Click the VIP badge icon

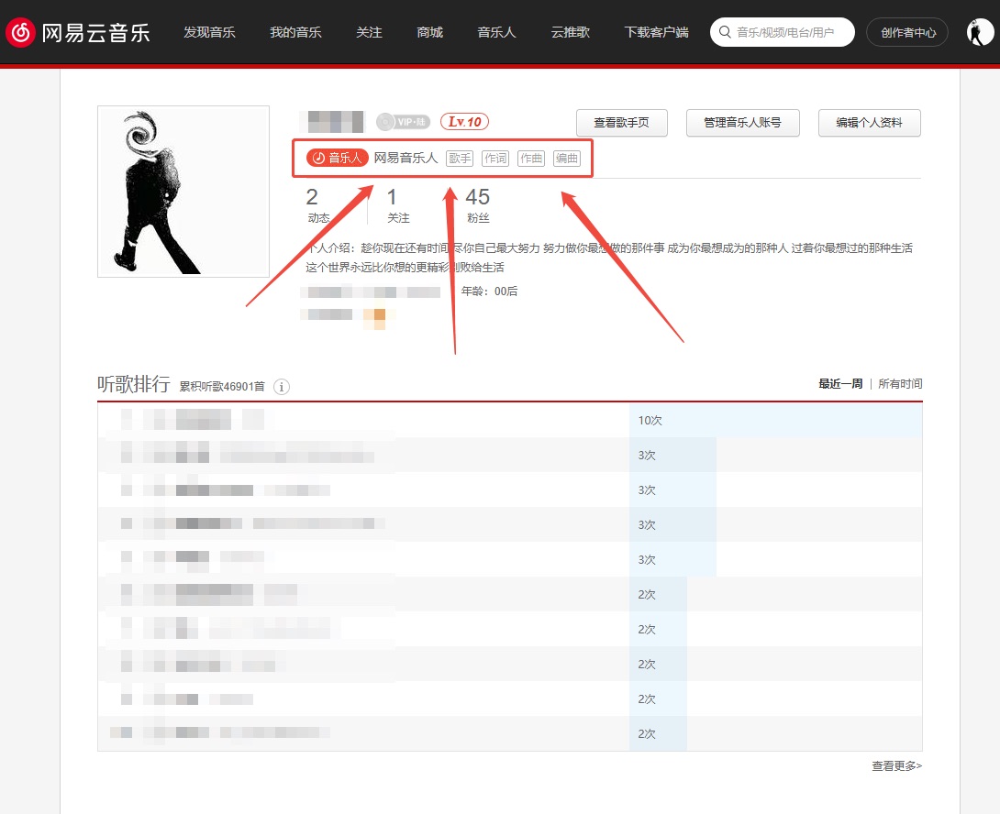tap(403, 121)
